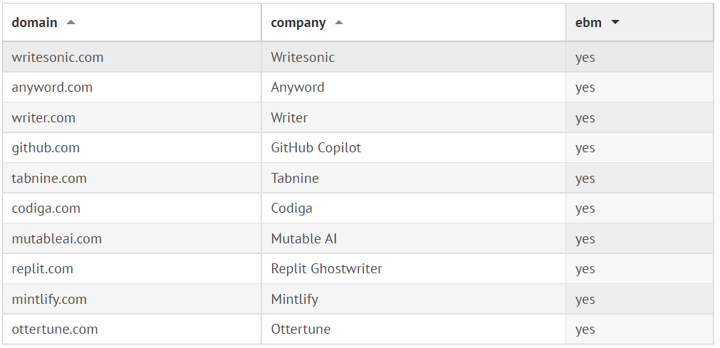Click the codiga.com domain cell
720x348 pixels.
(46, 209)
